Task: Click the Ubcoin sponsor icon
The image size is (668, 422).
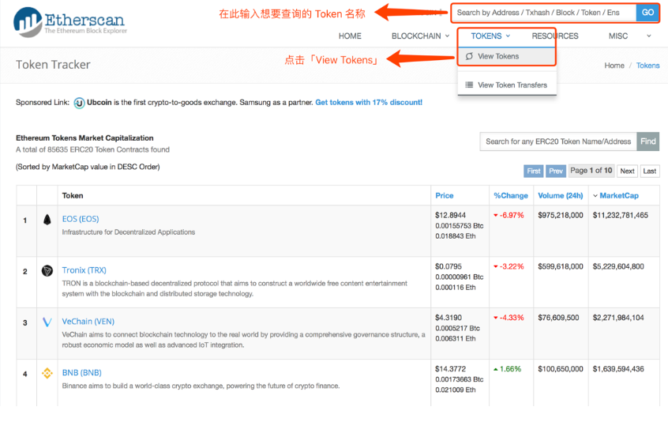Action: click(79, 103)
